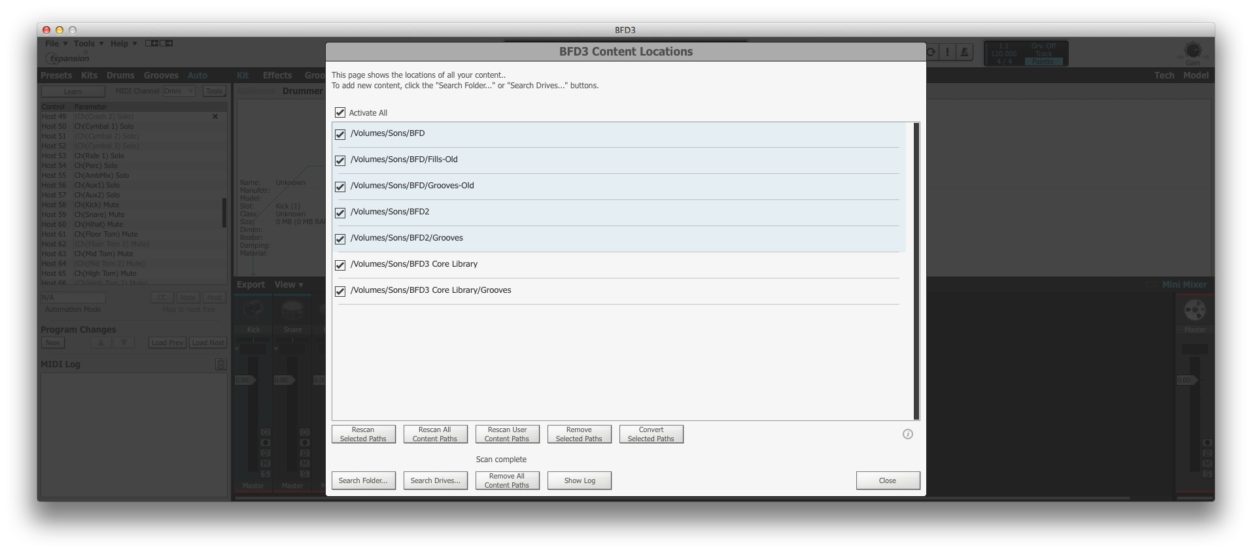Click the program change down arrow
Screen dimensions: 1252x553
click(x=124, y=343)
